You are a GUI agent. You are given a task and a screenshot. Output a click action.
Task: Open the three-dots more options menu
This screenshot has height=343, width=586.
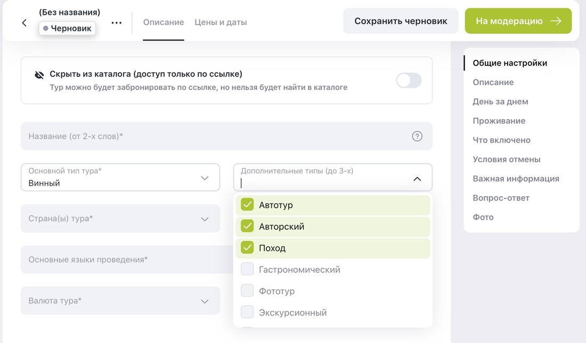(117, 23)
